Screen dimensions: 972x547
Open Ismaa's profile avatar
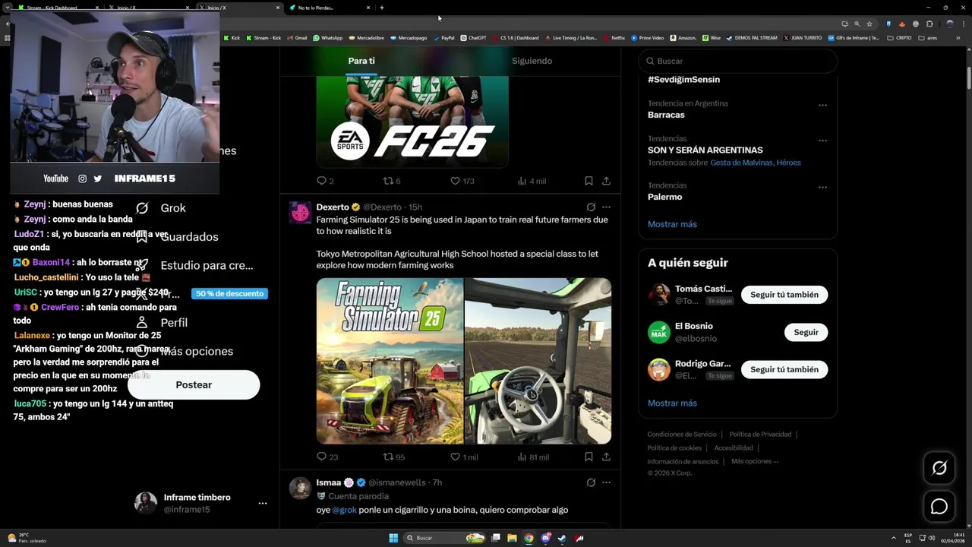[301, 488]
